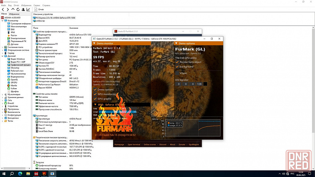The image size is (315, 177).
Task: Collapse the Дисплей tree node
Action: tap(3, 56)
